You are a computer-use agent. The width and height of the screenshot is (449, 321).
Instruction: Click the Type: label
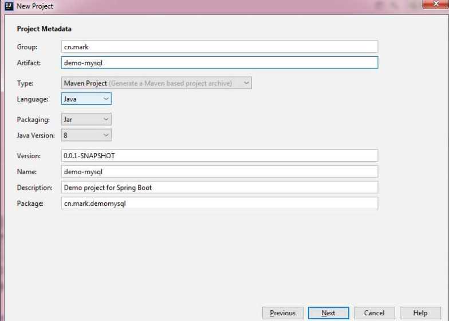25,84
